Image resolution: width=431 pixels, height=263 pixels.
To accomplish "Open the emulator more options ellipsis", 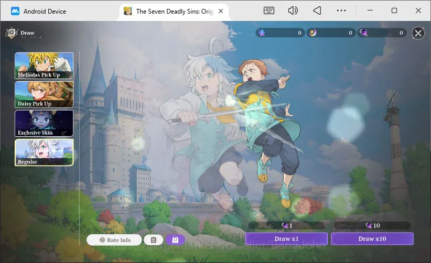I will pyautogui.click(x=341, y=10).
